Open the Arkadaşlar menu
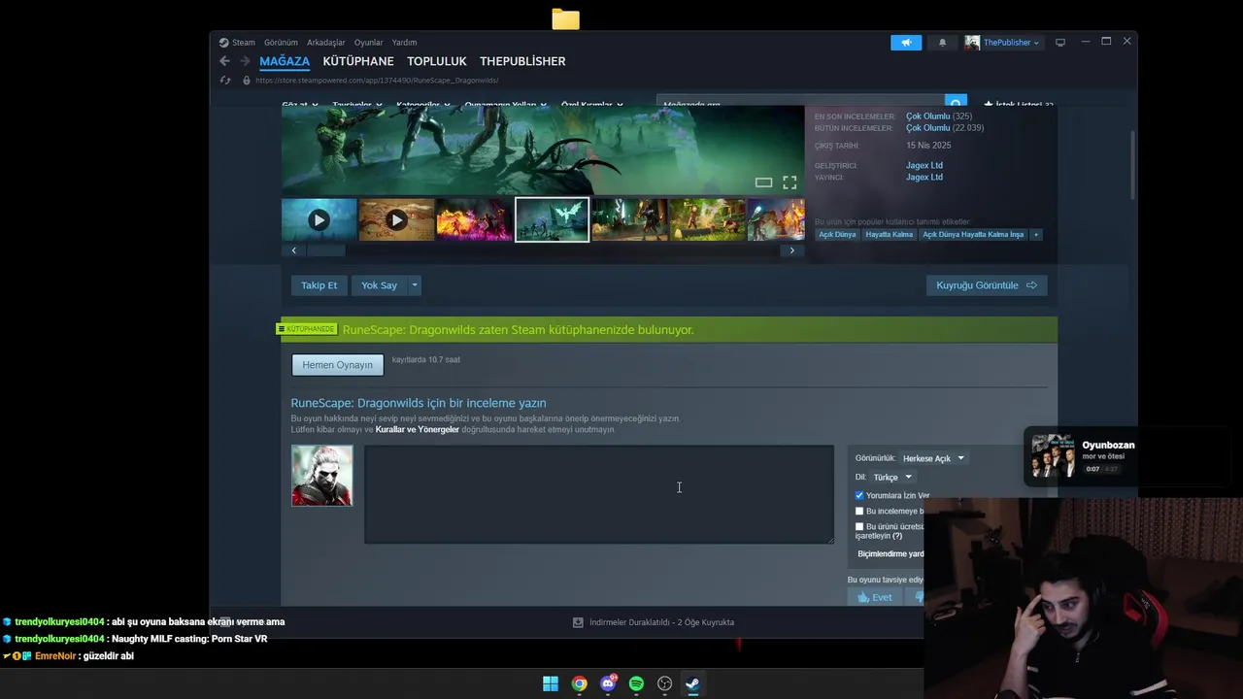Screen dimensions: 1243x699 [326, 43]
